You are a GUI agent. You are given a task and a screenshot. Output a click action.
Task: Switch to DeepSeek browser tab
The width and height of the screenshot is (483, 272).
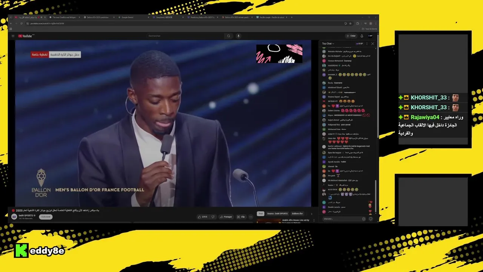click(x=169, y=17)
